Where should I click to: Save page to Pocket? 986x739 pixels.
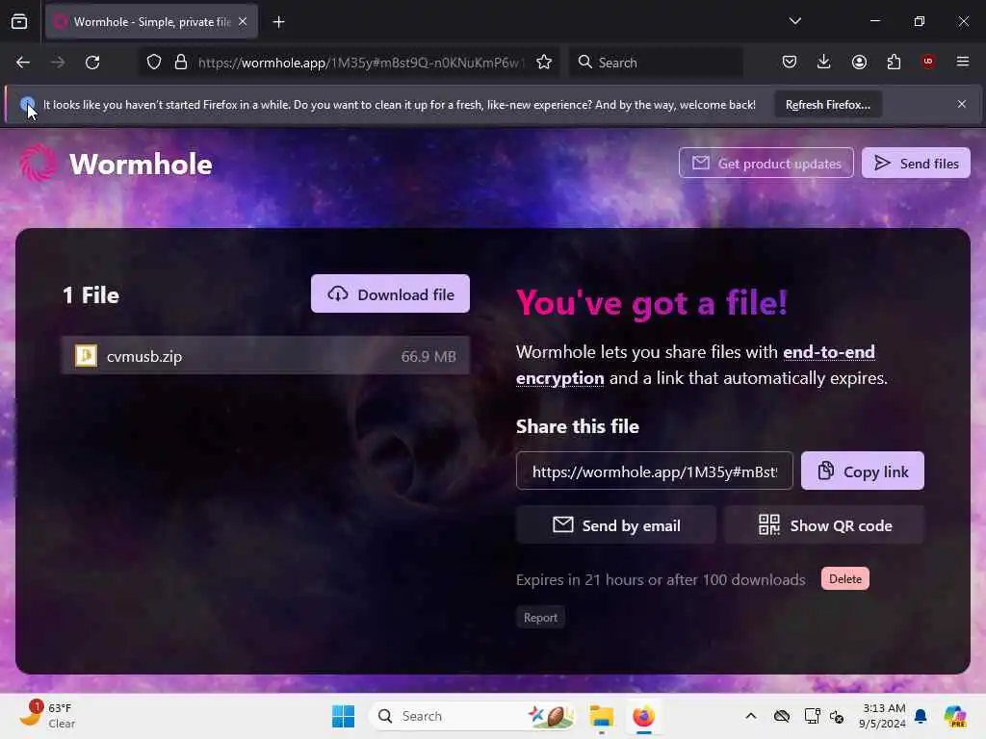click(790, 63)
